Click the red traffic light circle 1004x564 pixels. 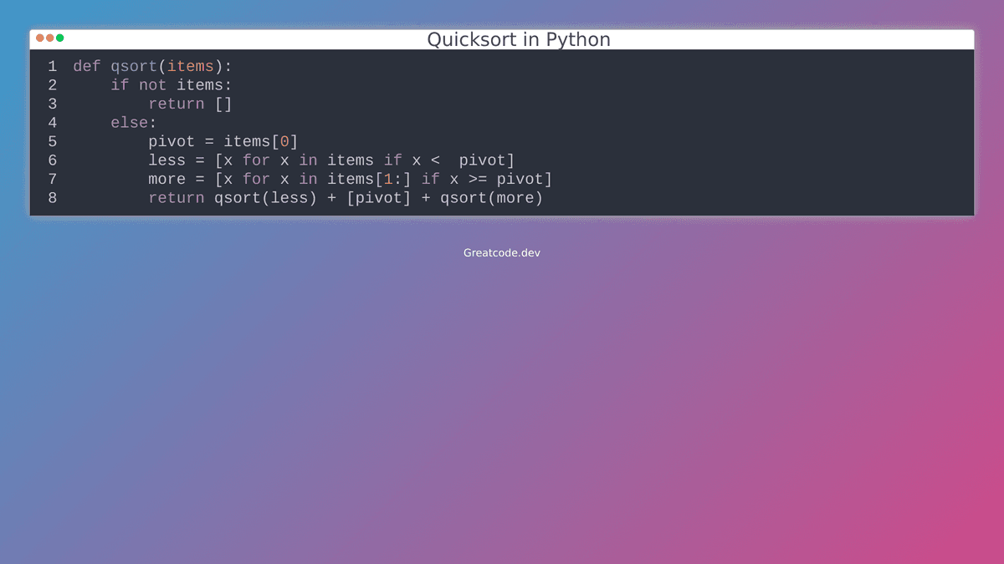click(x=39, y=38)
